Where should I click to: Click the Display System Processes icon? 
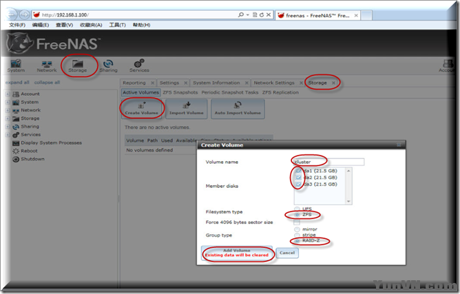[16, 143]
